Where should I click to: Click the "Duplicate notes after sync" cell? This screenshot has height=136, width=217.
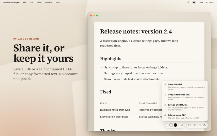[x=115, y=110]
